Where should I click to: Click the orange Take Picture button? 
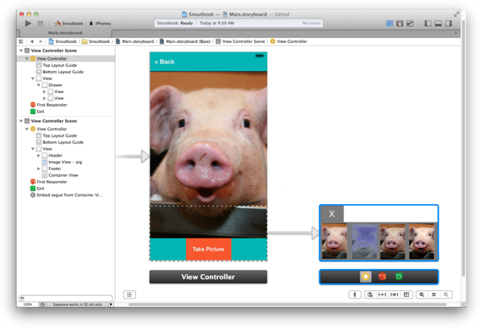(208, 249)
